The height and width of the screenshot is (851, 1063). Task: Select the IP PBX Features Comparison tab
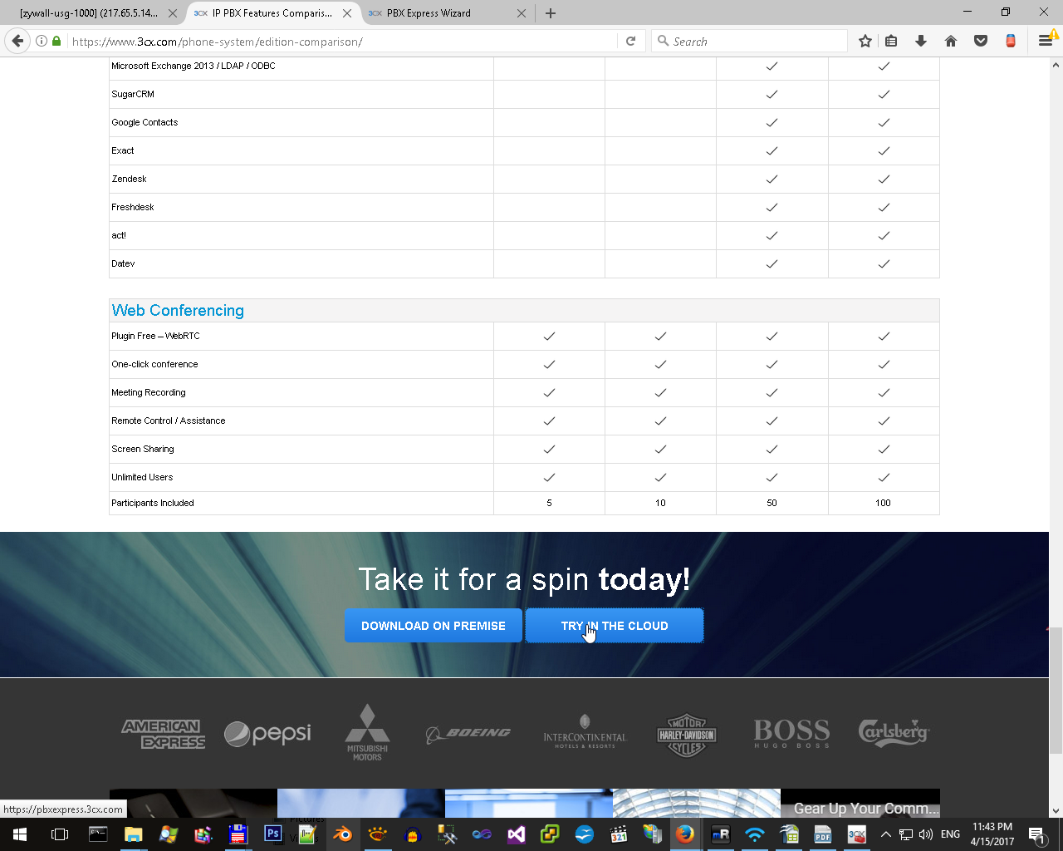272,13
